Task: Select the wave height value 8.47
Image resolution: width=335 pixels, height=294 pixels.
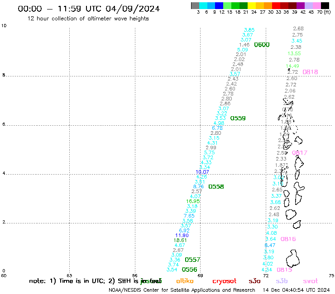Action: 270,245
